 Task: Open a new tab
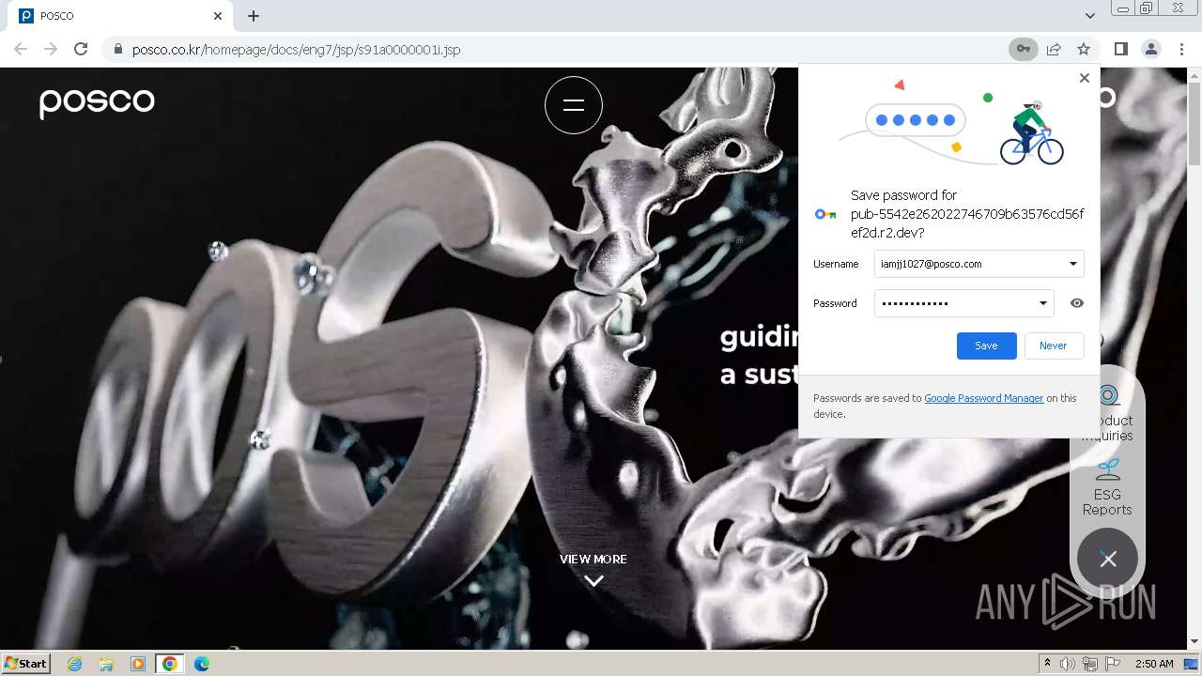coord(254,16)
